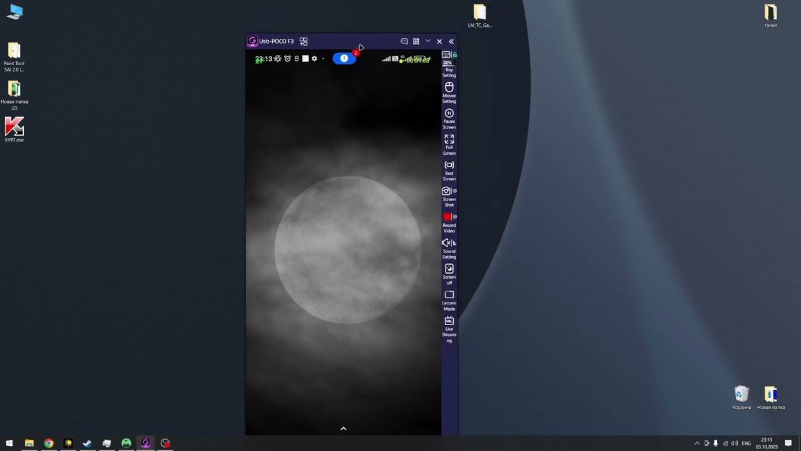Open the four-square grid menu icon in the title bar
This screenshot has width=801, height=451.
[416, 41]
